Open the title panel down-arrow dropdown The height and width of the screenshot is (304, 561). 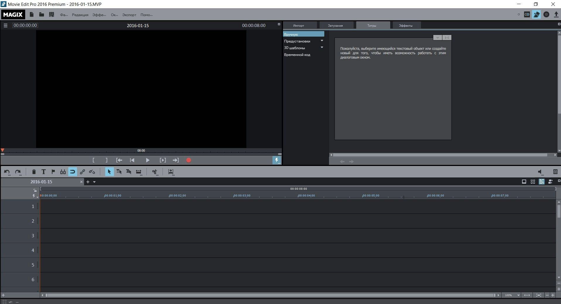[437, 37]
